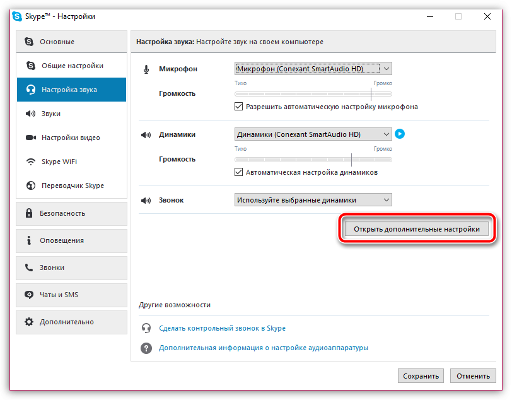Click the globe icon for Переводчик Skype
This screenshot has height=400, width=512.
30,185
